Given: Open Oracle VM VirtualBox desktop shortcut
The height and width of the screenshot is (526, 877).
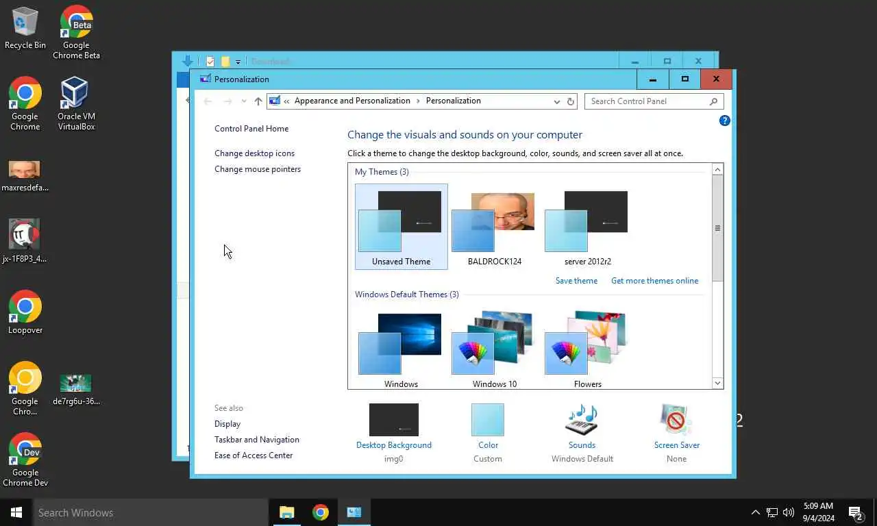Looking at the screenshot, I should click(76, 103).
